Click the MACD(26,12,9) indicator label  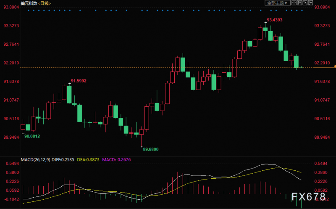click(35, 160)
